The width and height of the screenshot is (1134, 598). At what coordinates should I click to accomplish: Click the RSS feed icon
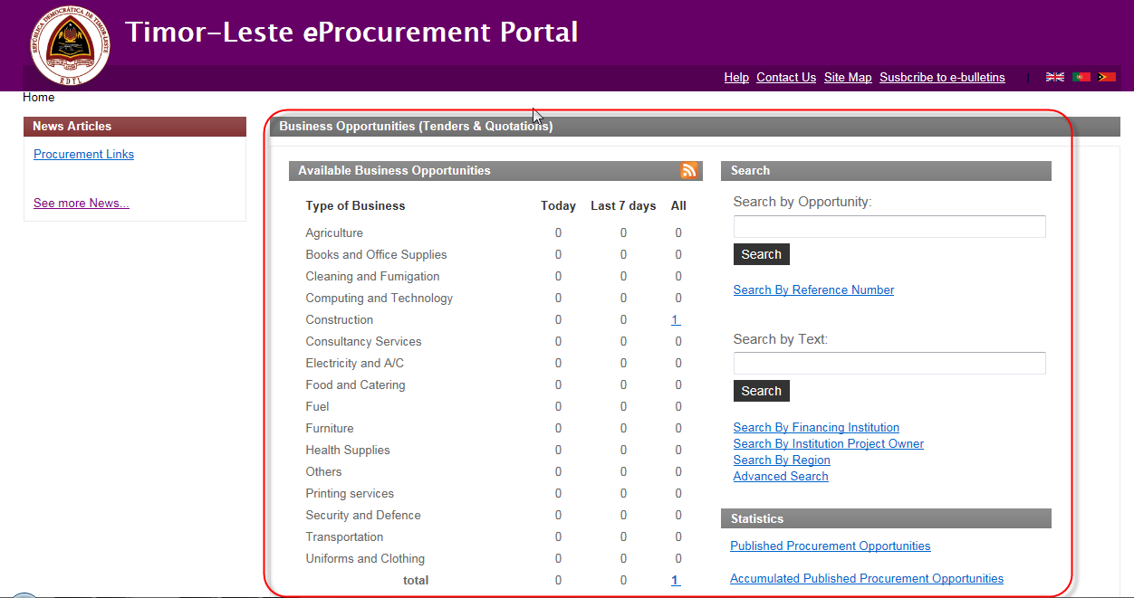point(689,170)
